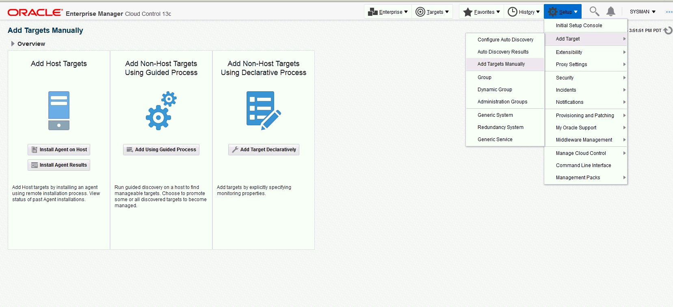Choose Auto Discovery Results
The image size is (673, 307).
[x=505, y=52]
